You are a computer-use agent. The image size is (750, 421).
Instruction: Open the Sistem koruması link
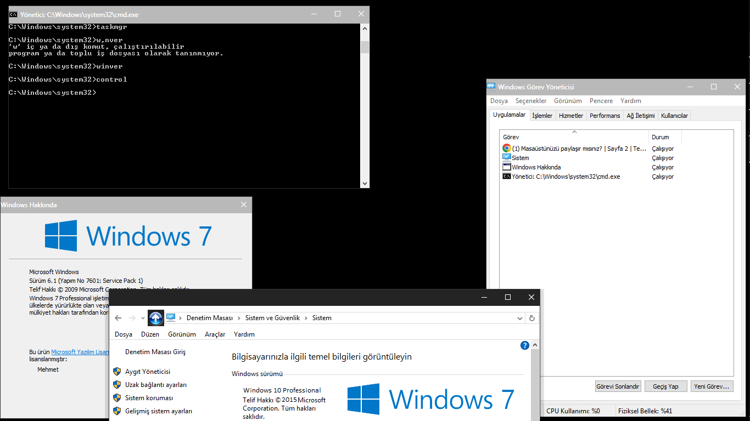pyautogui.click(x=149, y=398)
